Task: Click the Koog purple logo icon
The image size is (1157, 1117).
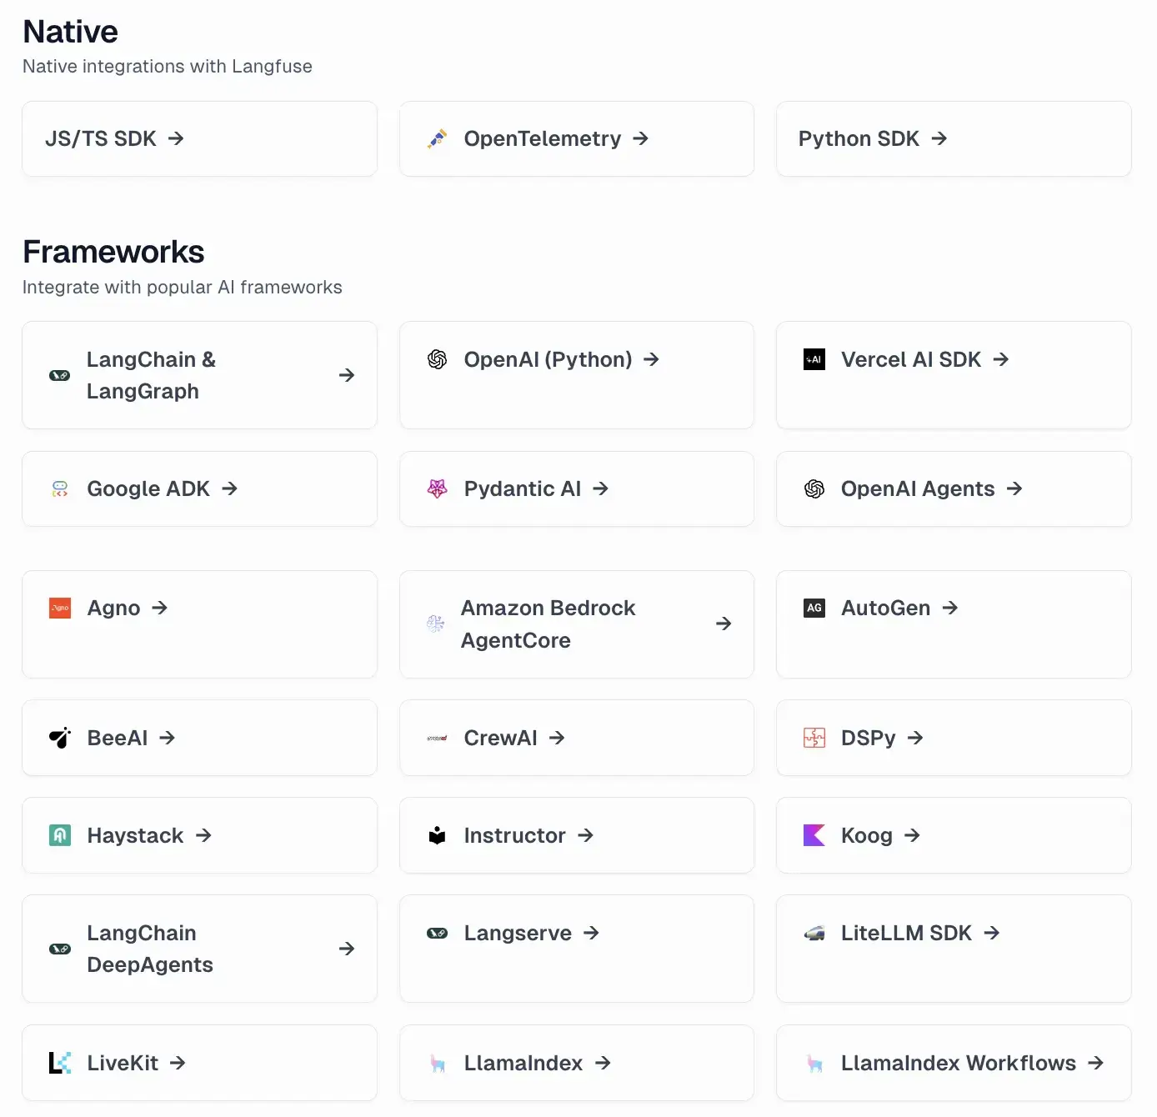Action: 814,836
